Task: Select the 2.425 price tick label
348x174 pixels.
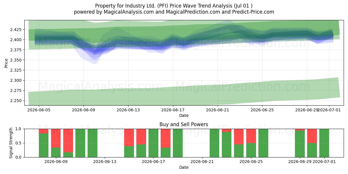Action: point(16,30)
